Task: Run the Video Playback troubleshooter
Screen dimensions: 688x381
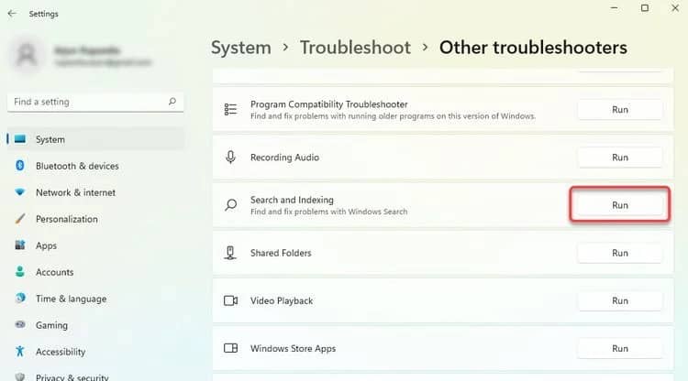Action: 620,300
